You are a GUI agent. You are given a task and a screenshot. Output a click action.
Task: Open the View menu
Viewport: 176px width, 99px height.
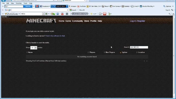[x=12, y=3]
